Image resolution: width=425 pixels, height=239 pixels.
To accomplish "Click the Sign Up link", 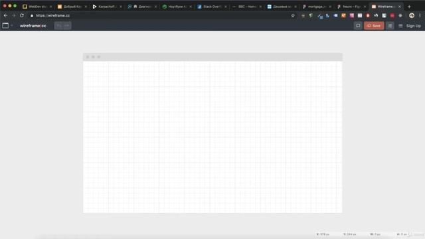I will click(413, 26).
